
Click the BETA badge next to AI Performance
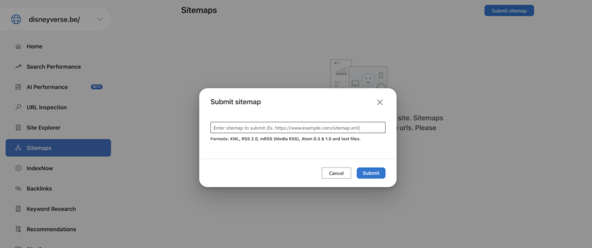97,87
